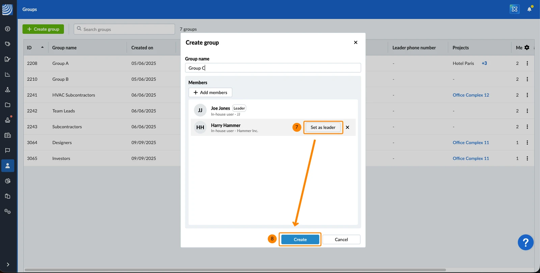Open Office Complex 11 link in Investors row

tap(471, 158)
